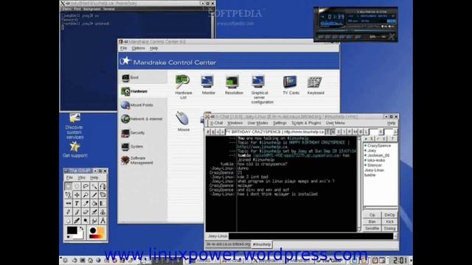Select Software Management category
472x265 pixels.
coord(142,160)
